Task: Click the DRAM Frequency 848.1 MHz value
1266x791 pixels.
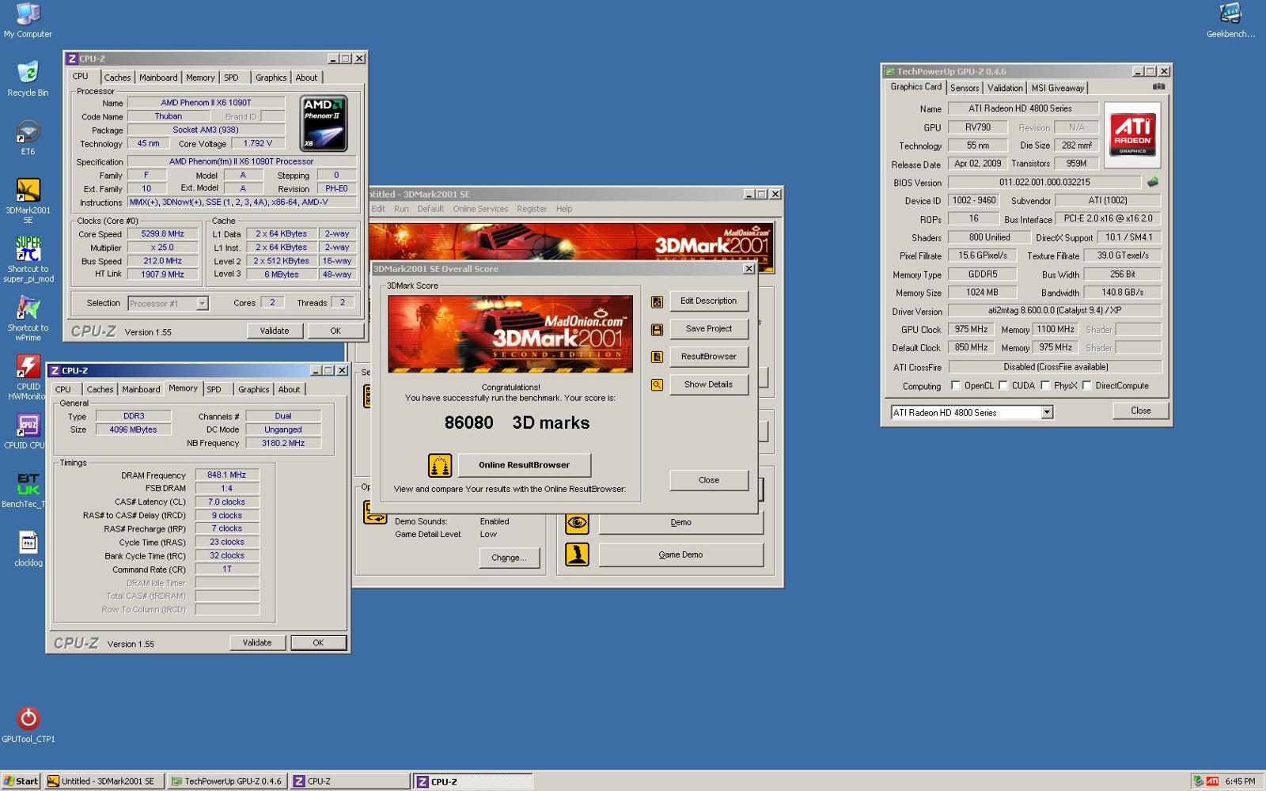Action: coord(227,475)
